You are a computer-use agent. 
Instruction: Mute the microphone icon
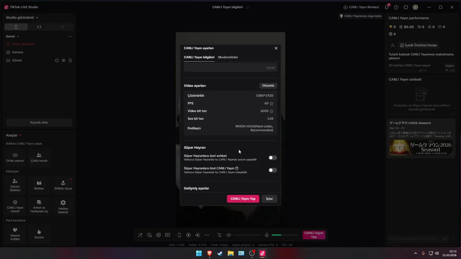(x=267, y=235)
